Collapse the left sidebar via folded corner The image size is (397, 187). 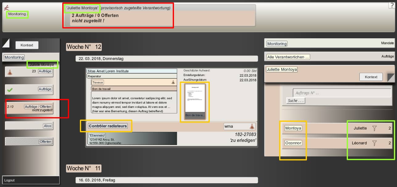[x=6, y=43]
